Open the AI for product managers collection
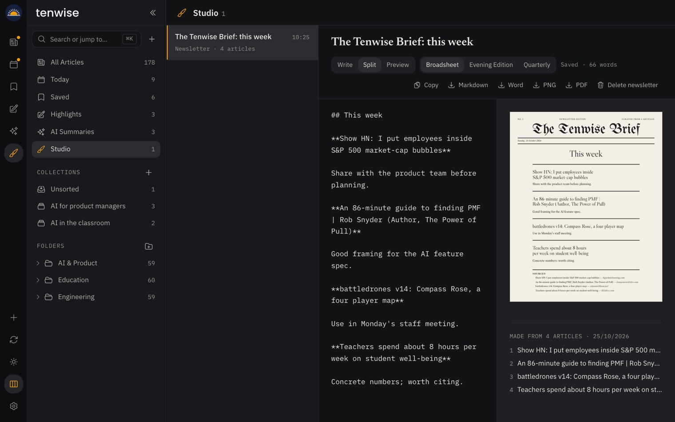The image size is (675, 422). (x=96, y=206)
